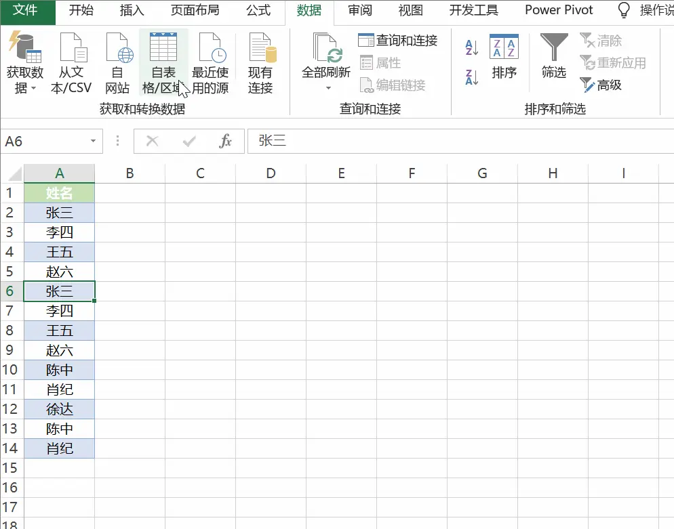This screenshot has height=529, width=674.
Task: Switch to the Review (审阅) tab
Action: 360,10
